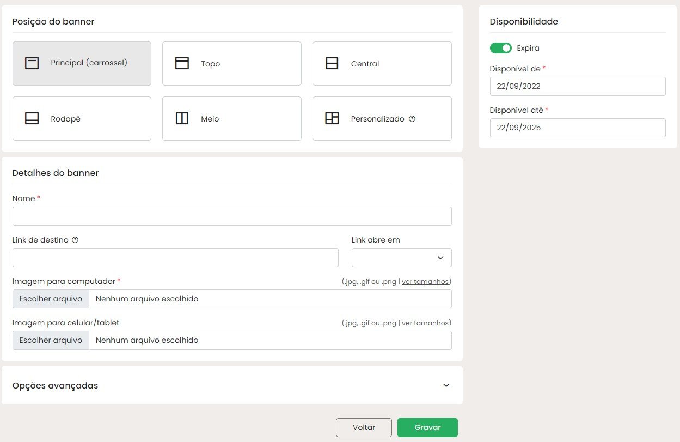680x442 pixels.
Task: Click the help icon next to Personalizado
Action: [412, 118]
